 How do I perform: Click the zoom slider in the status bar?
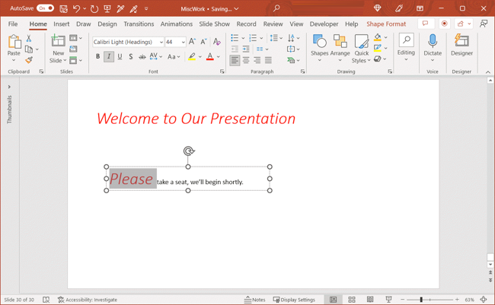(421, 300)
